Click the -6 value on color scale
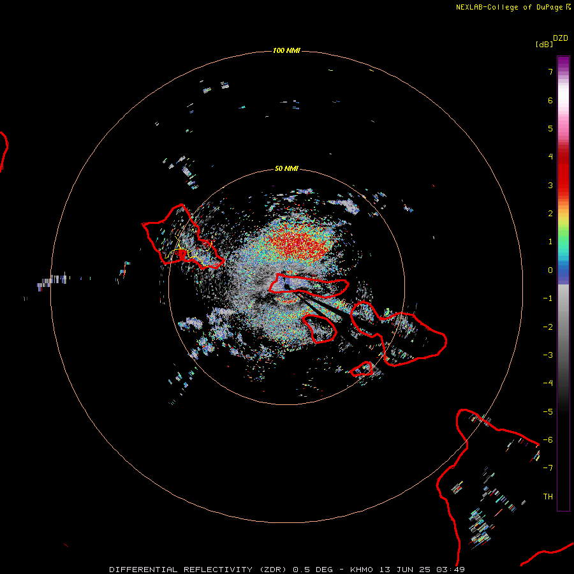Screen dimensions: 574x574 click(548, 440)
